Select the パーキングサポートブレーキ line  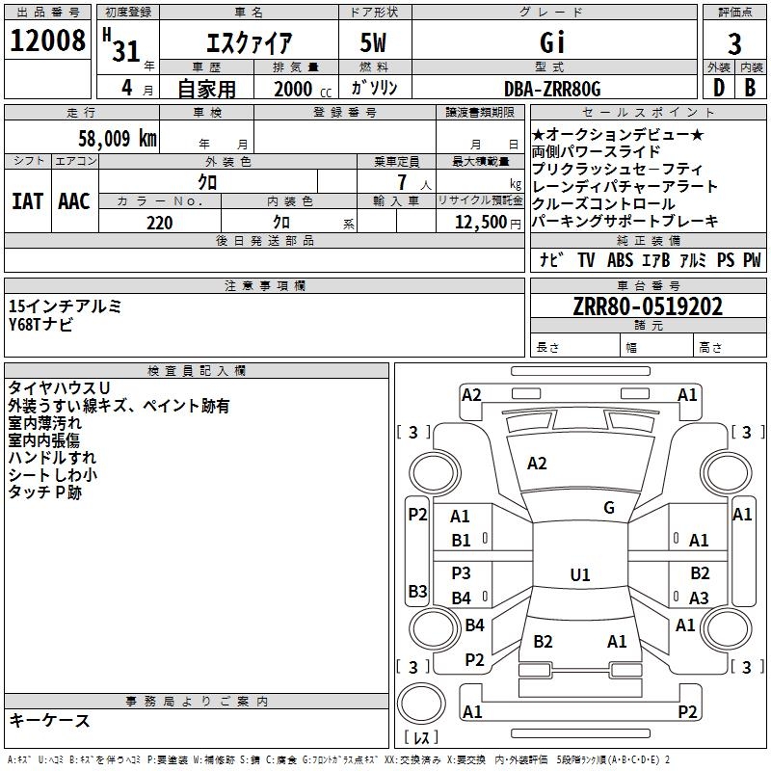point(625,221)
